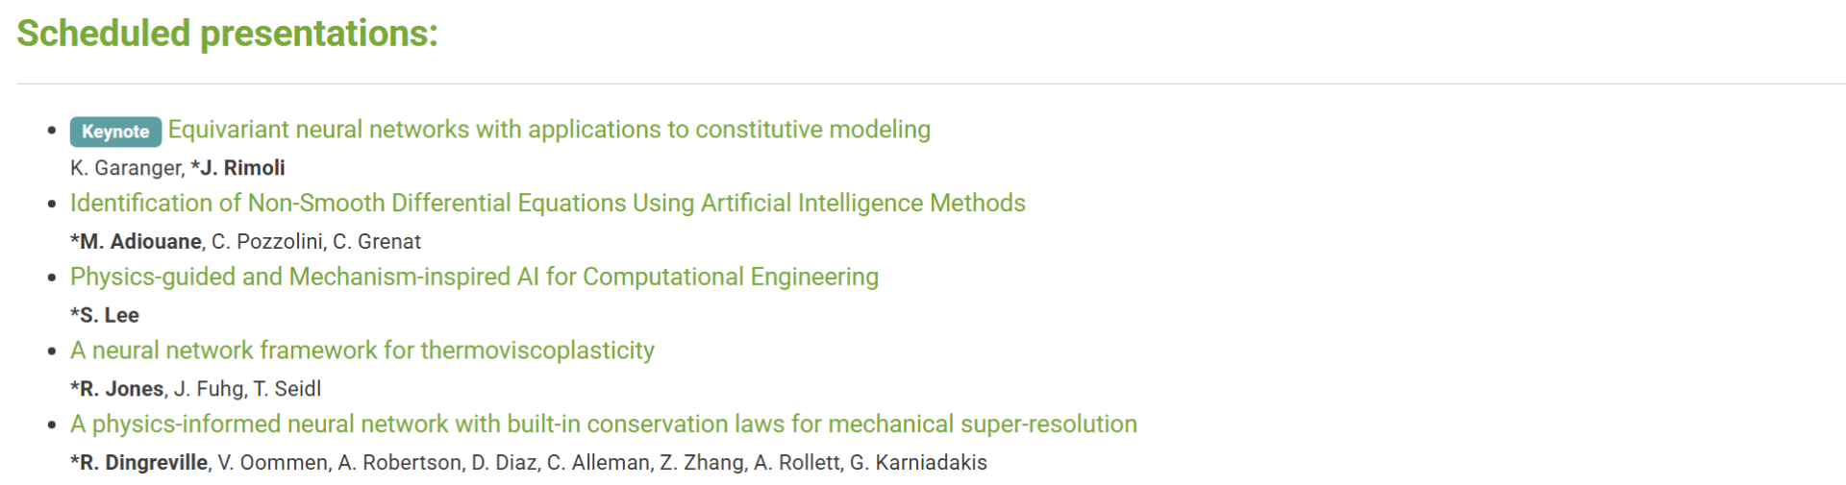Click presenter name S. Lee

pos(109,315)
